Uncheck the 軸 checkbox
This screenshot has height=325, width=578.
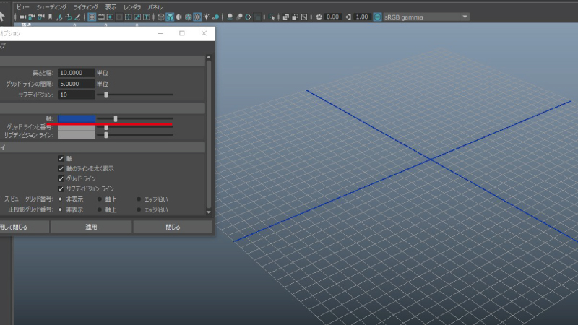[61, 158]
